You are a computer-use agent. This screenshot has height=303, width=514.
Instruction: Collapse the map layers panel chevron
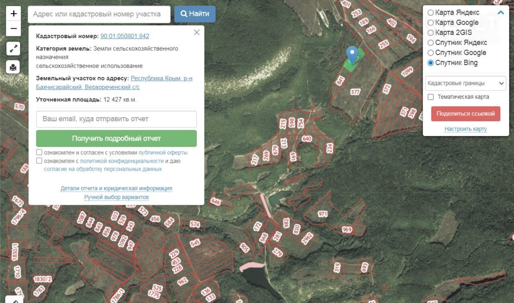point(500,12)
